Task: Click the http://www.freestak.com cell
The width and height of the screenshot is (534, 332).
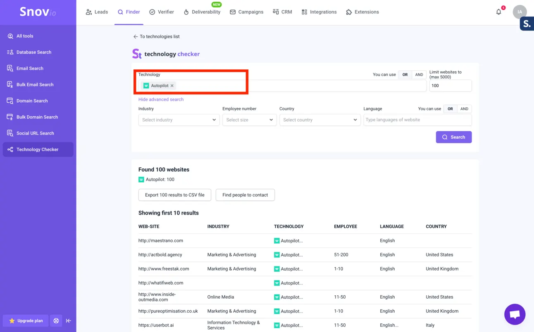Action: coord(164,269)
